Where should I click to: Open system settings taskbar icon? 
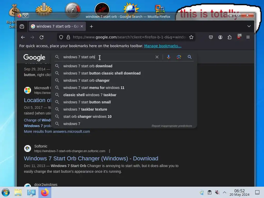(x=31, y=192)
